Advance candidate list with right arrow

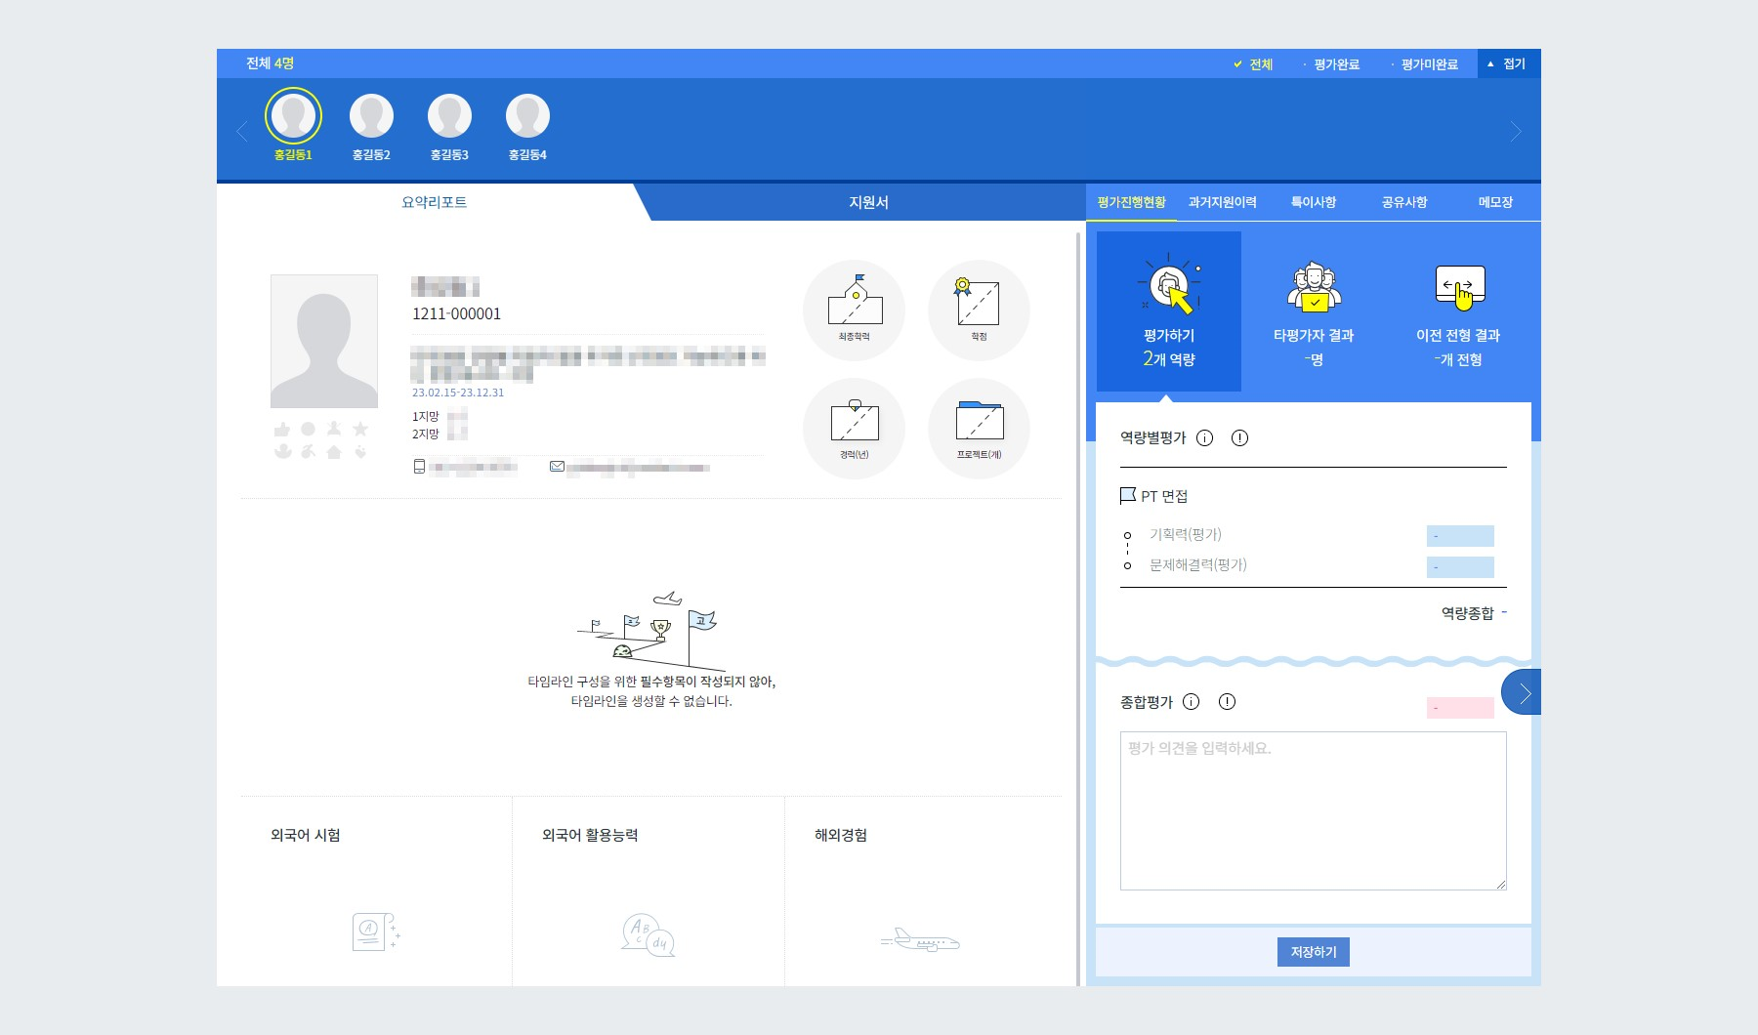[x=1516, y=131]
